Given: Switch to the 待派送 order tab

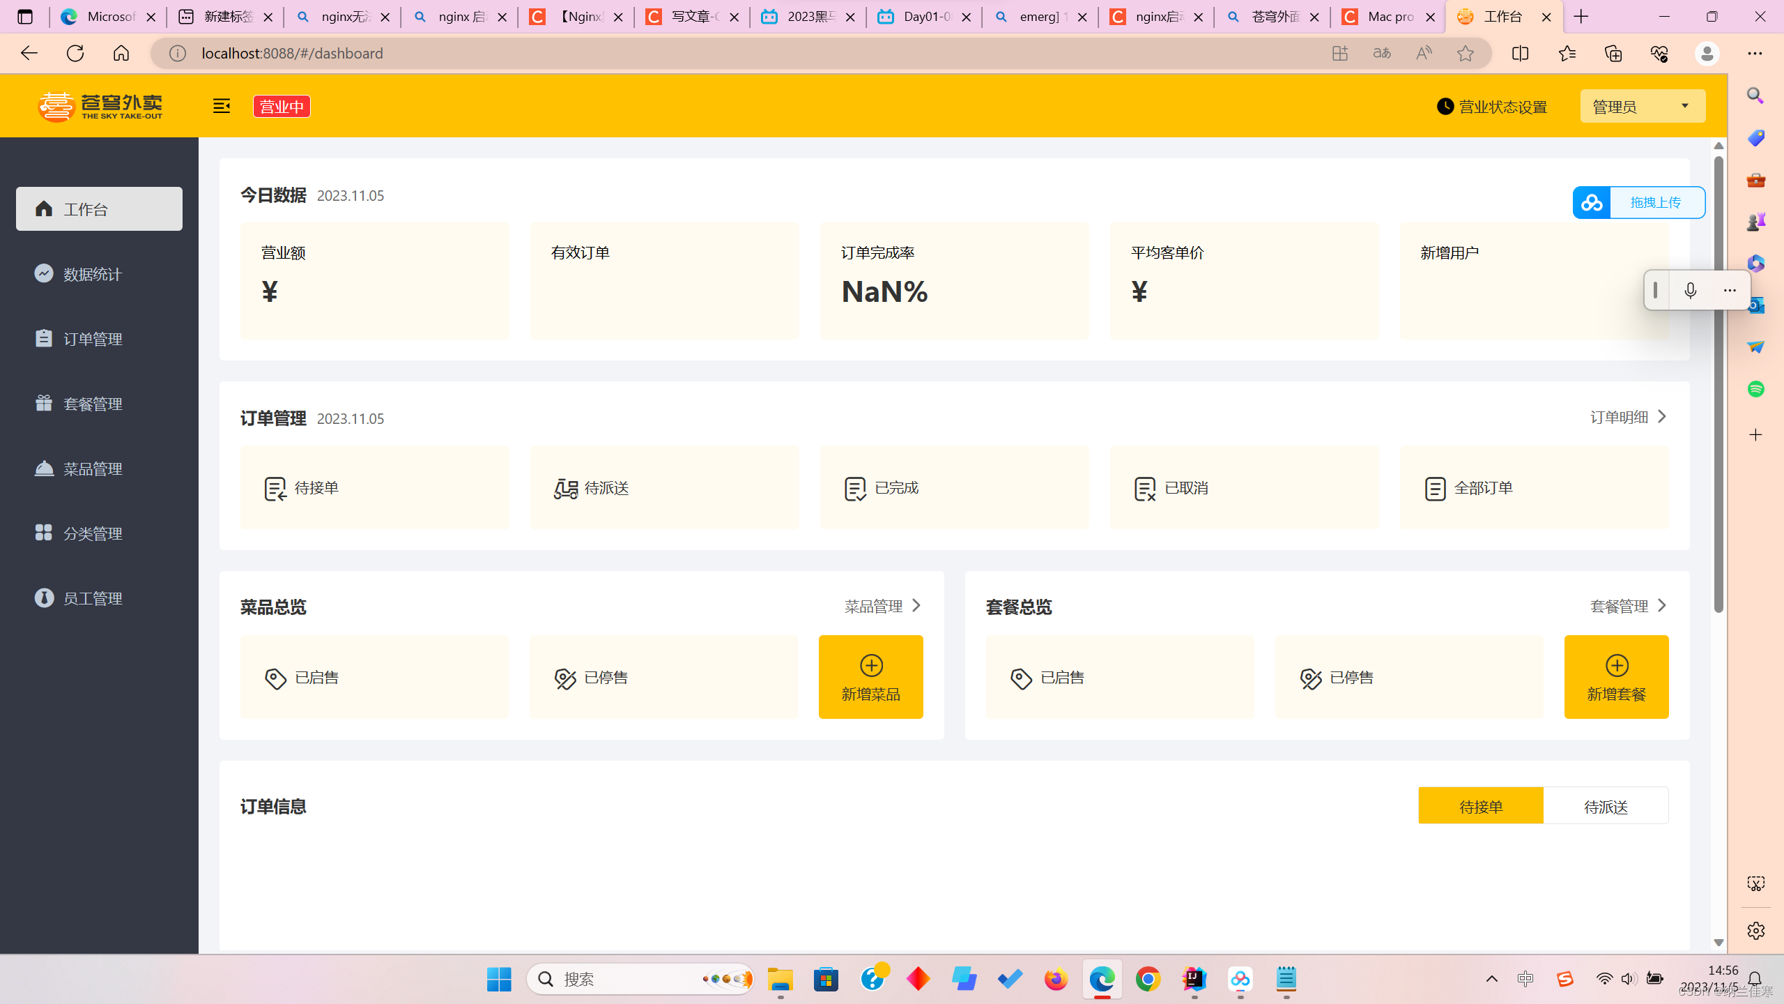Looking at the screenshot, I should pos(1606,806).
